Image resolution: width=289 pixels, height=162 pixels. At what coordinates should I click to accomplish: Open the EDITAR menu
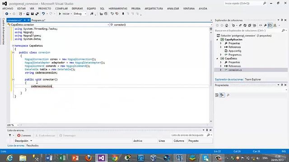point(22,9)
